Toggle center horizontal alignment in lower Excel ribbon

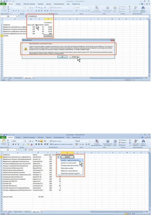click(39, 144)
